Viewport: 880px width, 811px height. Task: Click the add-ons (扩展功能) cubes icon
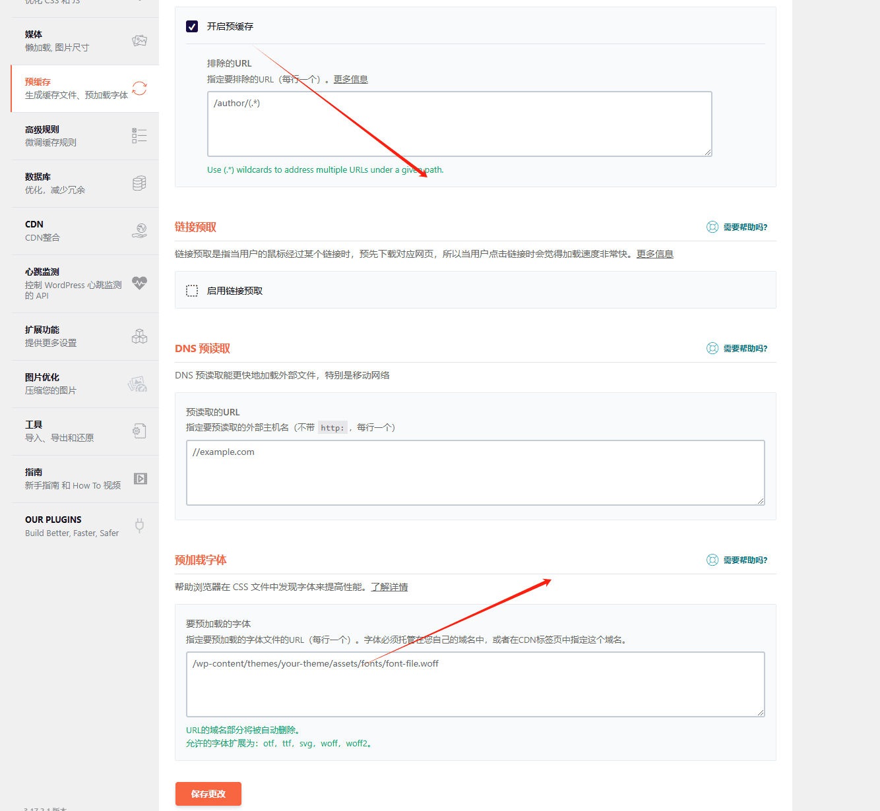click(139, 336)
